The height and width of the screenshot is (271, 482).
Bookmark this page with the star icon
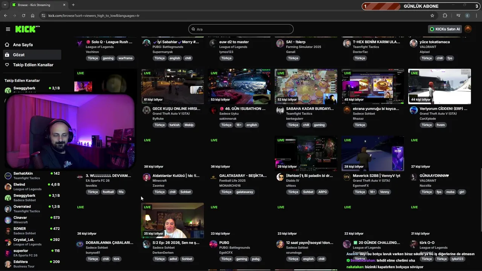click(x=432, y=15)
